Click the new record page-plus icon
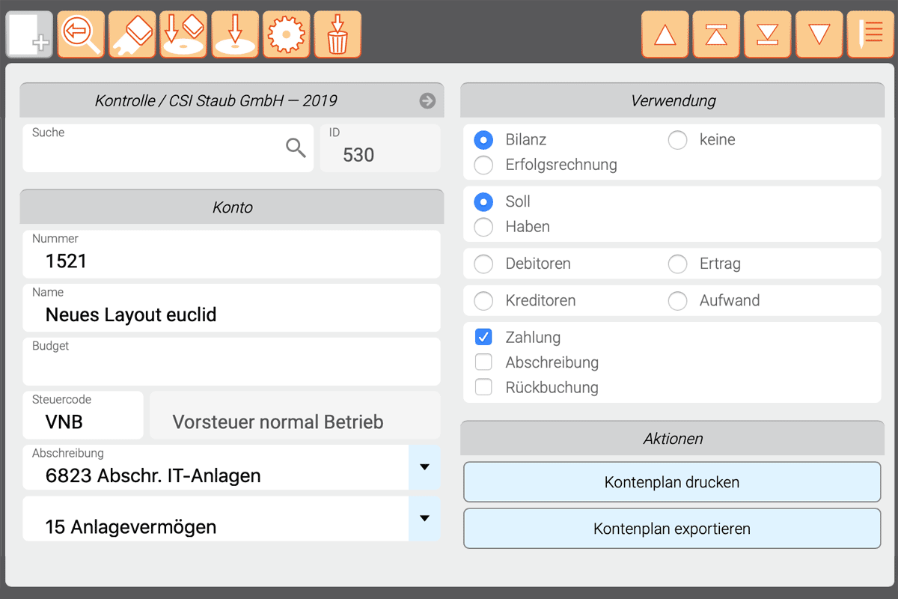Image resolution: width=898 pixels, height=599 pixels. (30, 34)
